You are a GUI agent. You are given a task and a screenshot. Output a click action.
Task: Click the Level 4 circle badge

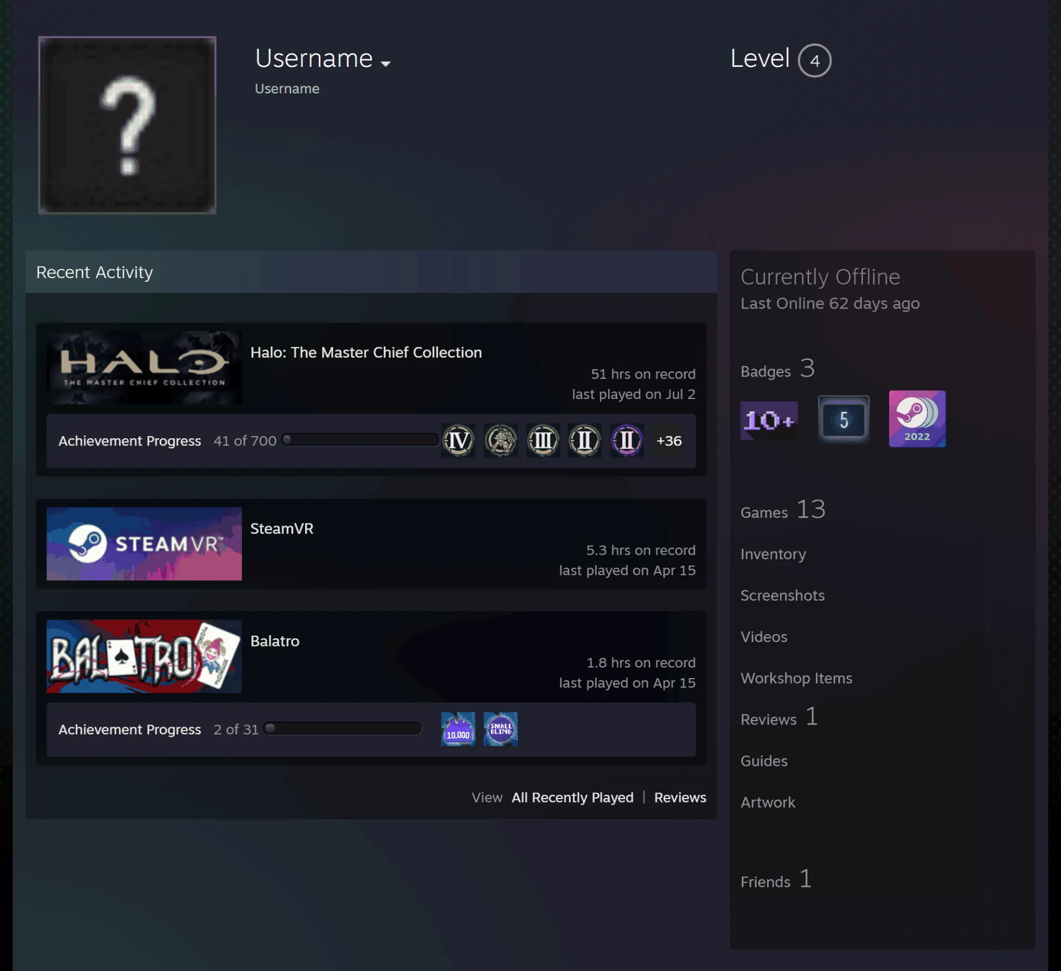(815, 61)
